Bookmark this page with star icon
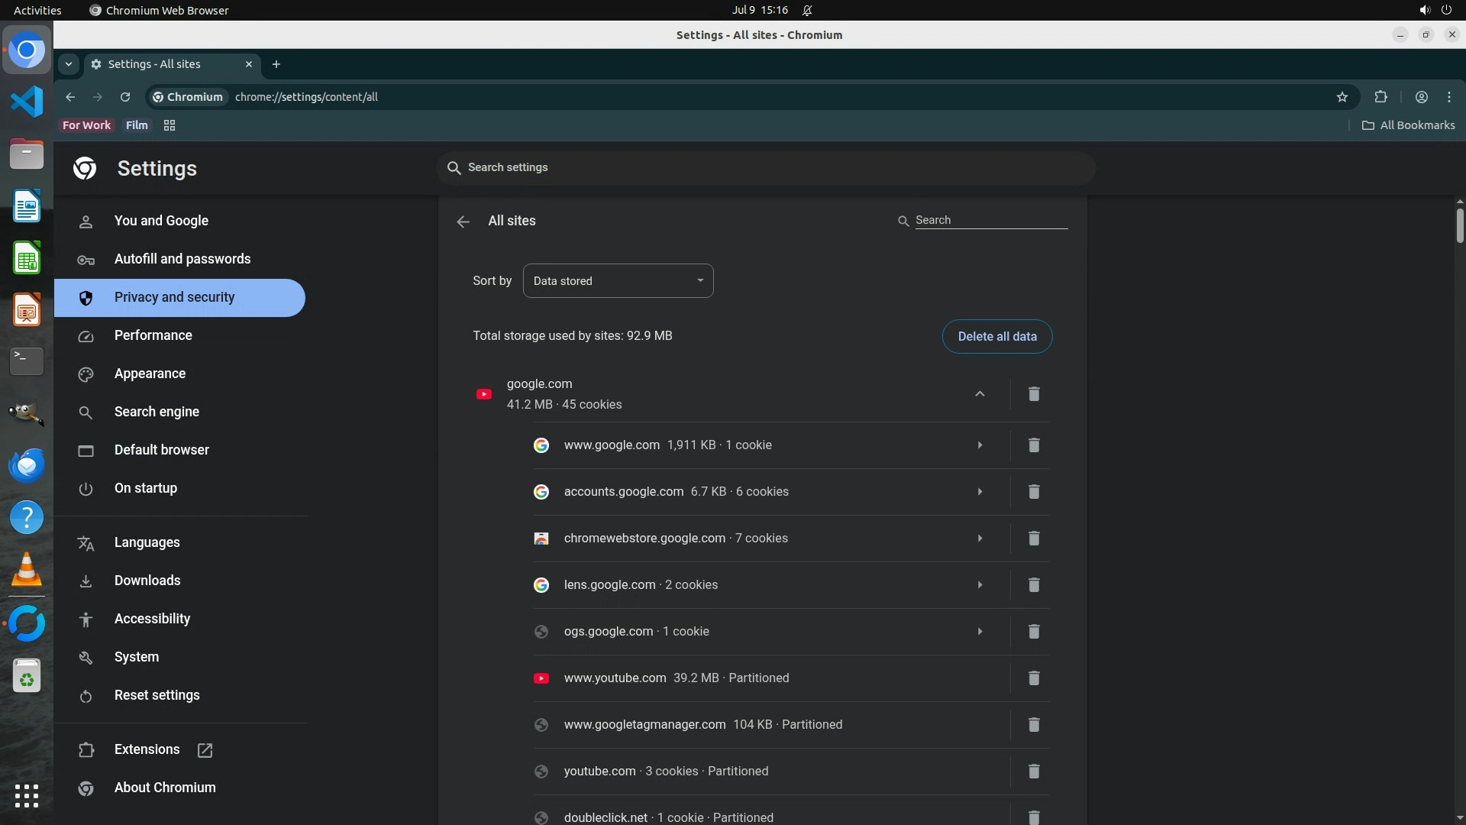Image resolution: width=1466 pixels, height=825 pixels. click(1342, 97)
